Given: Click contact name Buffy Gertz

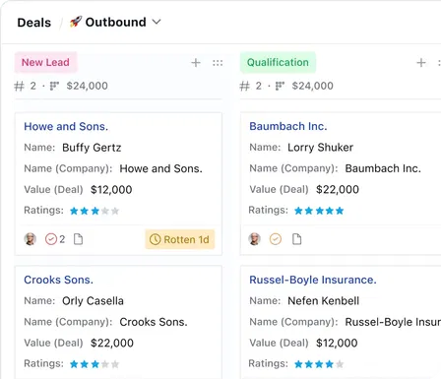Looking at the screenshot, I should coord(92,148).
